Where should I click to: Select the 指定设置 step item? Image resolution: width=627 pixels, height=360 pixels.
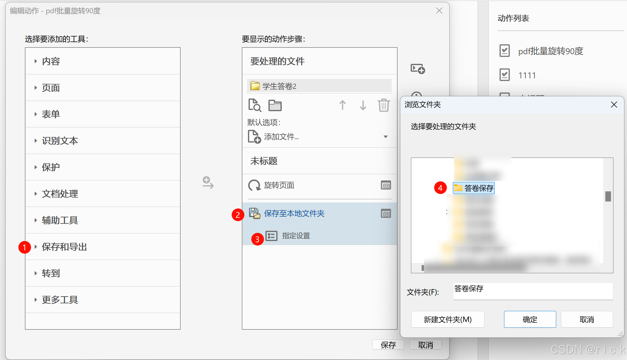pos(296,236)
